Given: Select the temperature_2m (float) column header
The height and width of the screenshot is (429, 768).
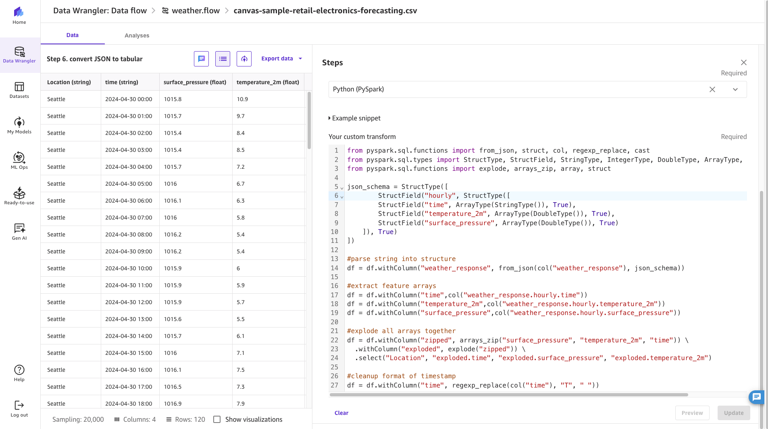Looking at the screenshot, I should click(268, 82).
